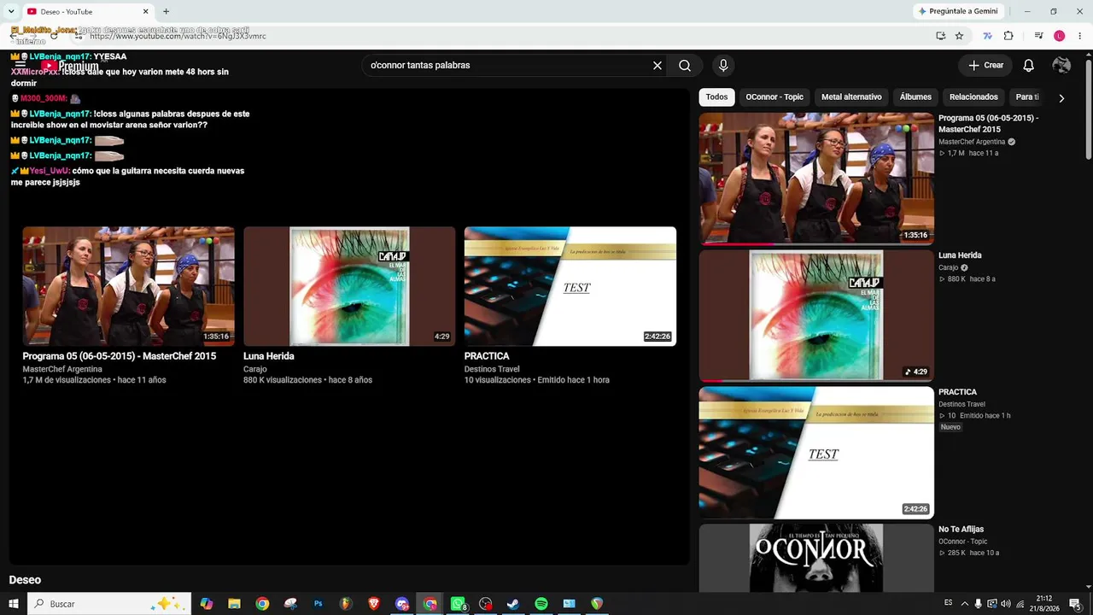Click the video title Deseo
This screenshot has height=615, width=1093.
pyautogui.click(x=25, y=580)
